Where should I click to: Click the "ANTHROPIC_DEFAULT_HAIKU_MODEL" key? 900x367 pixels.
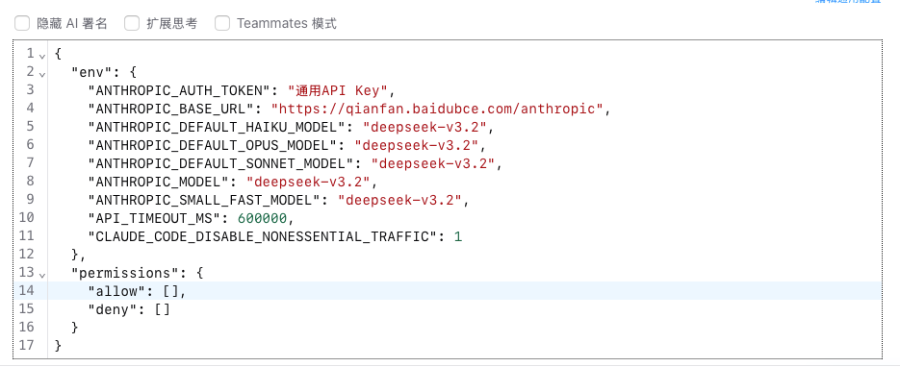217,127
